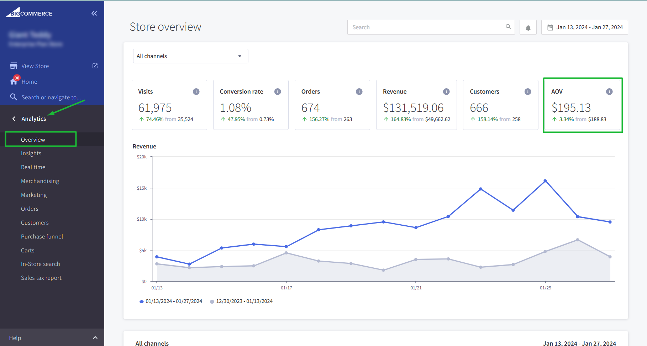Show info tooltip for Visits
The width and height of the screenshot is (647, 346).
click(x=196, y=91)
